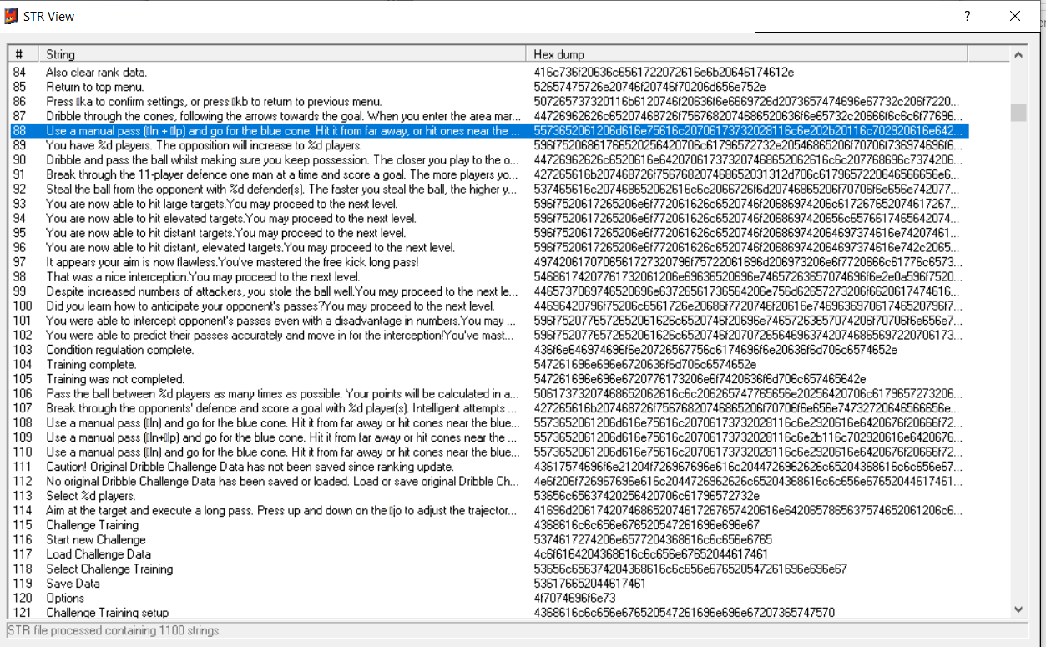The image size is (1046, 647).
Task: Select row 107 'Break through the opponents' defence'
Action: [488, 408]
